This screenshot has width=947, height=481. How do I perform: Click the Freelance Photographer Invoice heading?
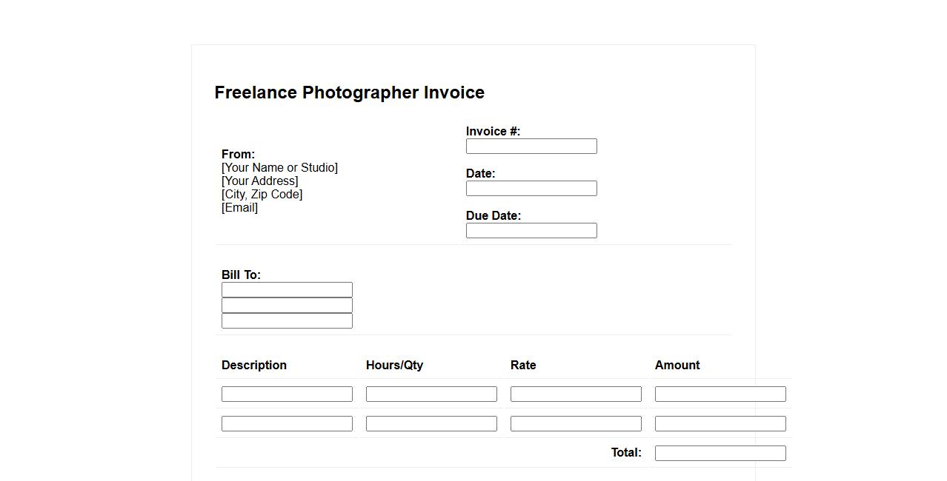pos(349,92)
